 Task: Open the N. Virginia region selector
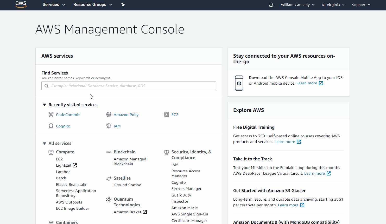pos(333,5)
